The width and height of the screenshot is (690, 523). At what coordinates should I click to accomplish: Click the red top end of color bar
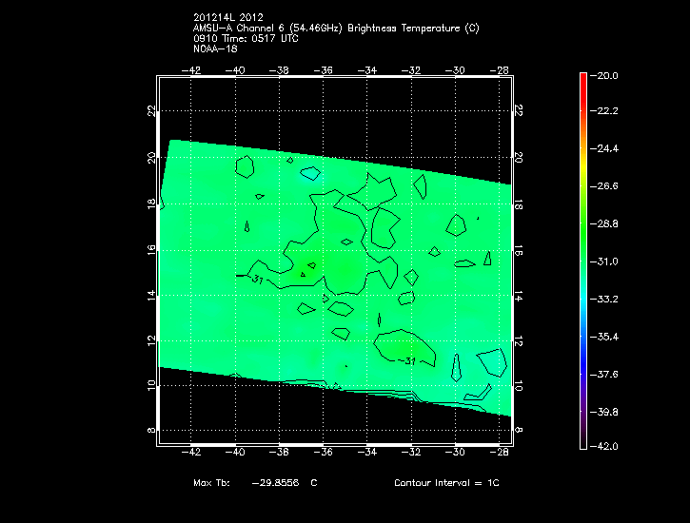583,77
